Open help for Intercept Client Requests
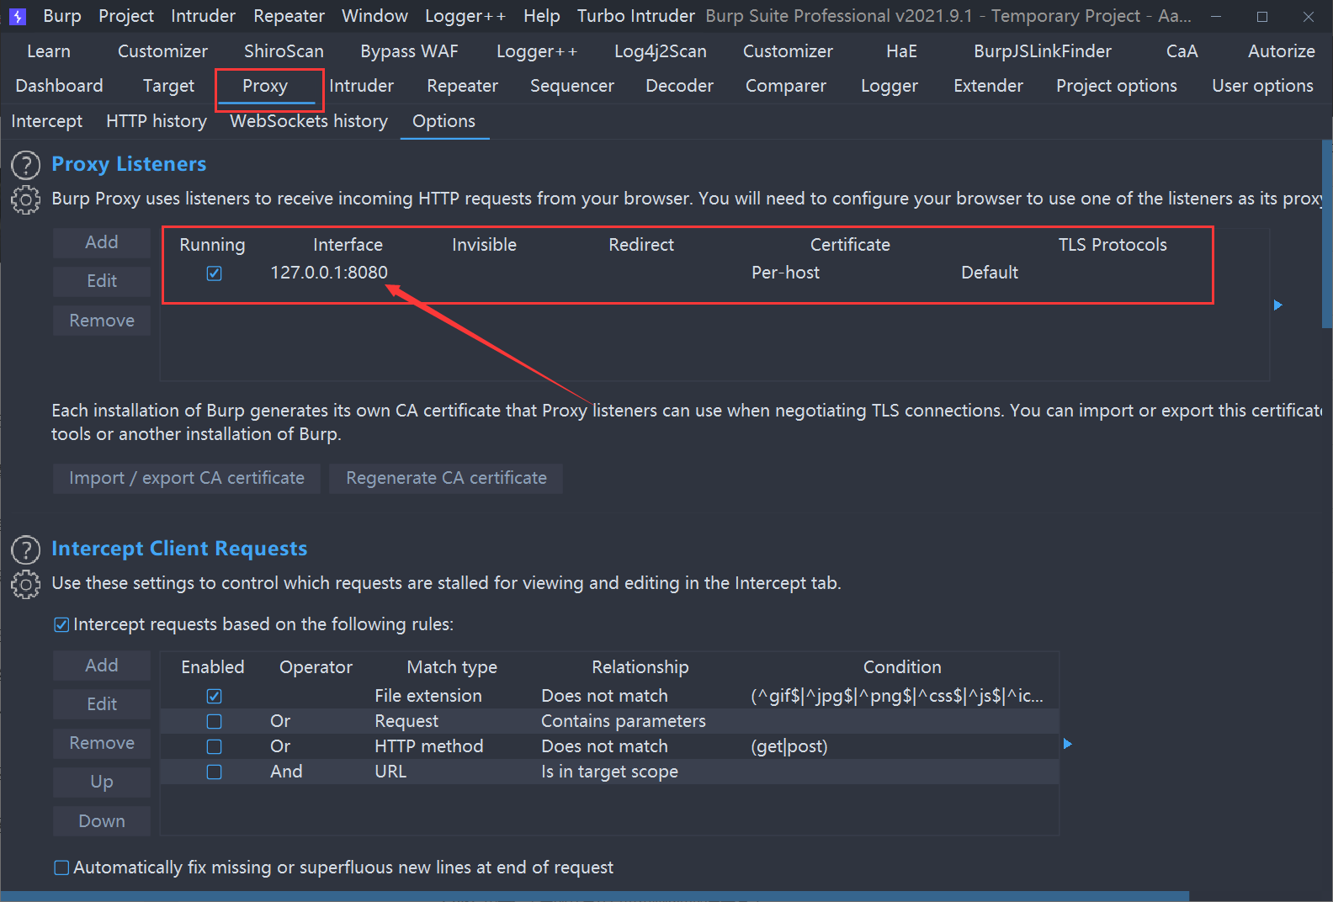This screenshot has width=1333, height=902. tap(25, 549)
